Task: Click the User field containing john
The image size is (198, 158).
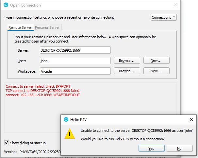Action: pos(75,61)
